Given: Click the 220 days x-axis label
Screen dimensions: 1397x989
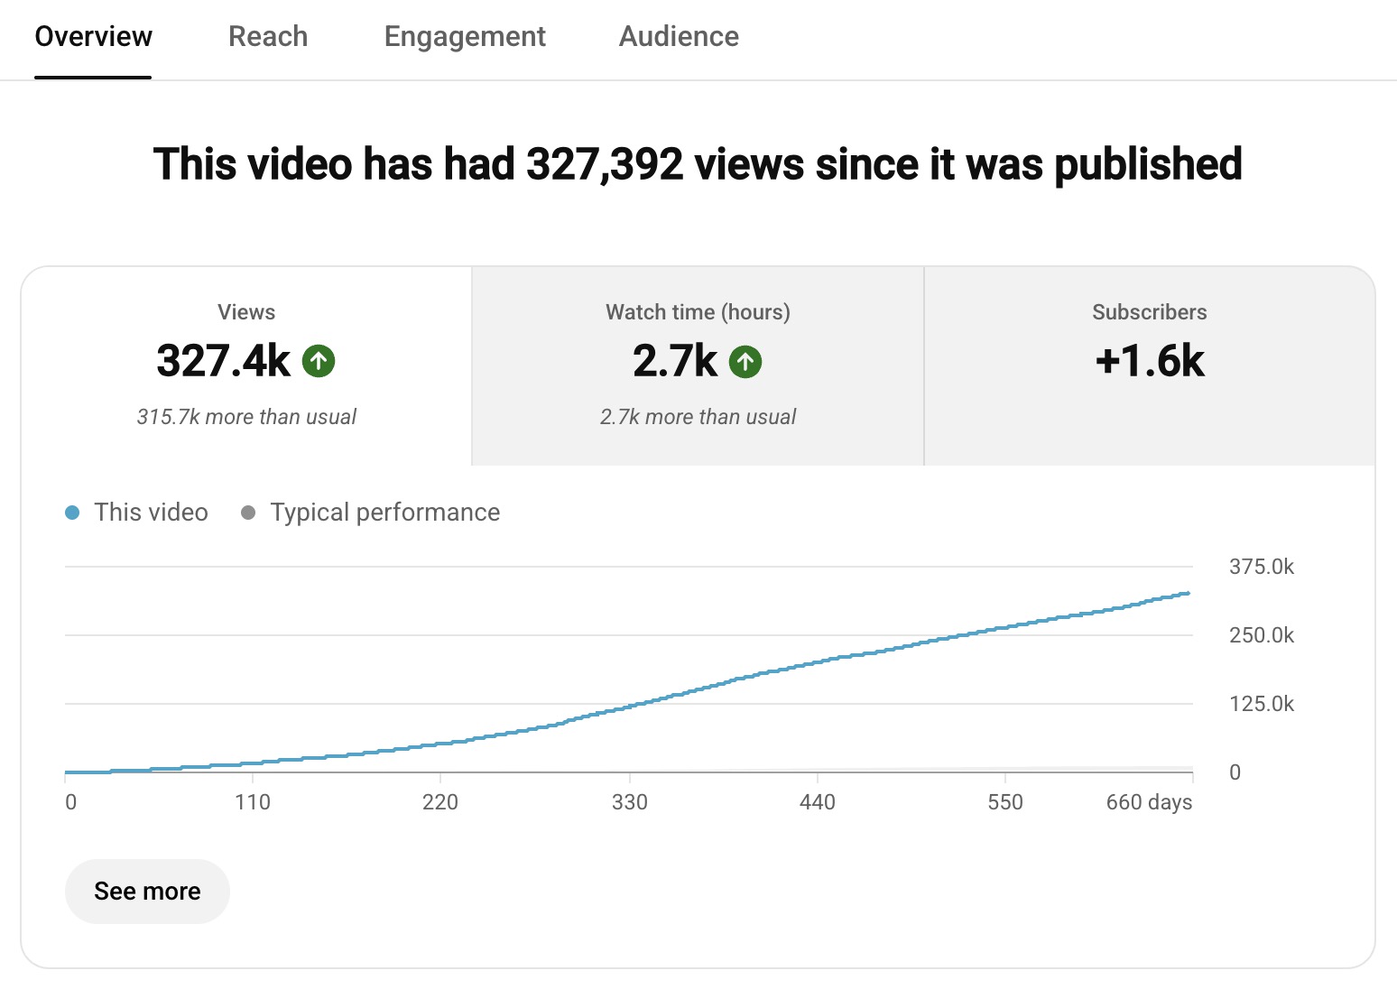Looking at the screenshot, I should click(x=440, y=802).
